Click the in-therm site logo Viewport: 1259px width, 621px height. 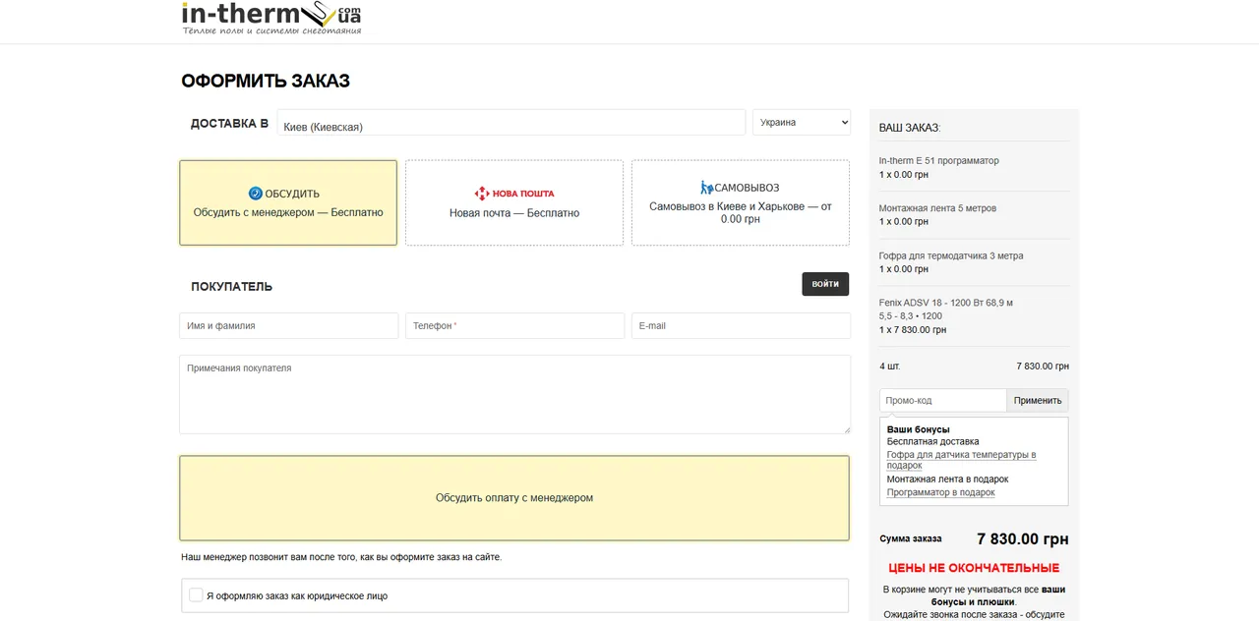click(271, 19)
